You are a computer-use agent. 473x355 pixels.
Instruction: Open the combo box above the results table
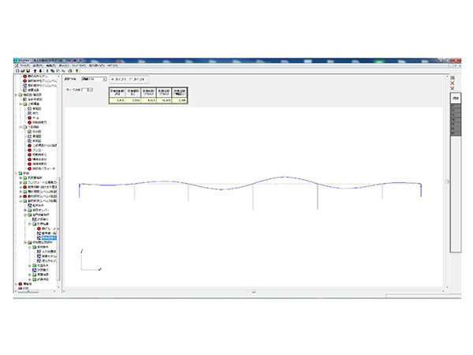(92, 79)
